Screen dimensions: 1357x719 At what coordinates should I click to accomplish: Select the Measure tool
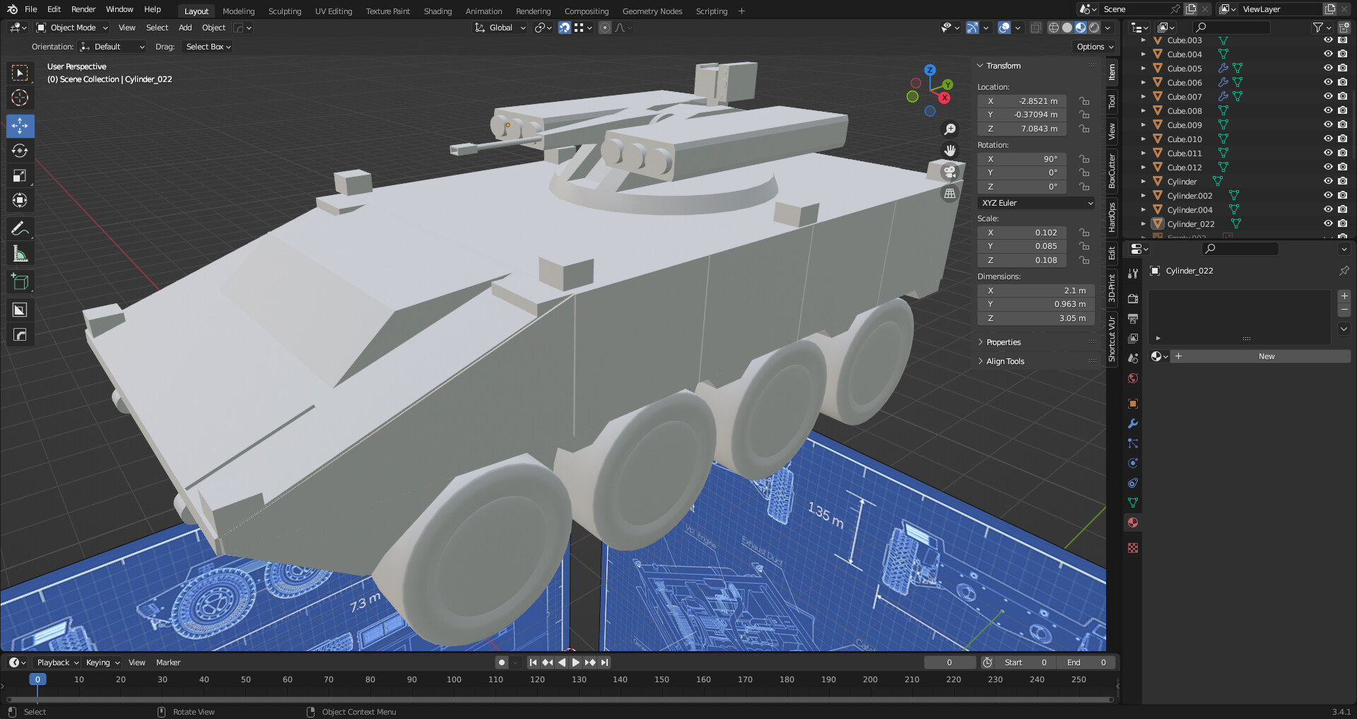click(20, 253)
